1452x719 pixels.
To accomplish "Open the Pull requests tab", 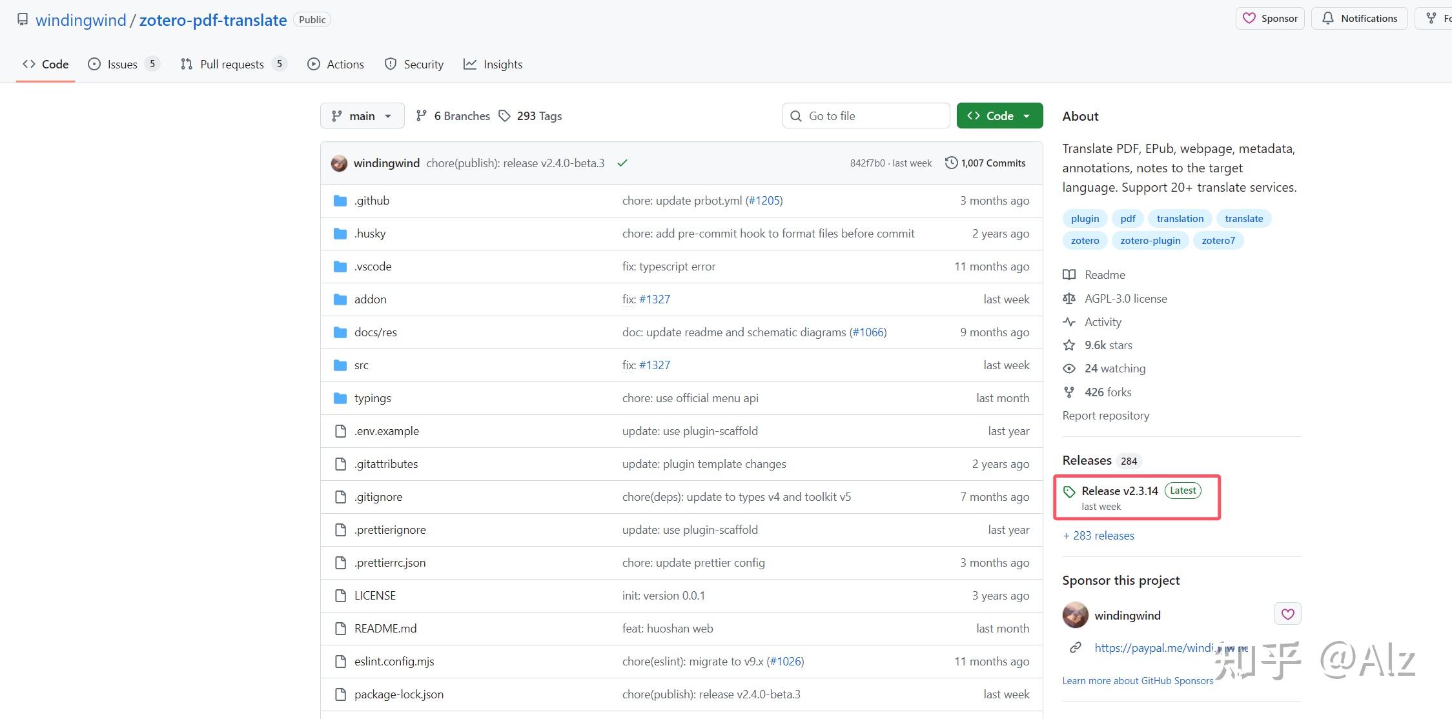I will pyautogui.click(x=232, y=64).
